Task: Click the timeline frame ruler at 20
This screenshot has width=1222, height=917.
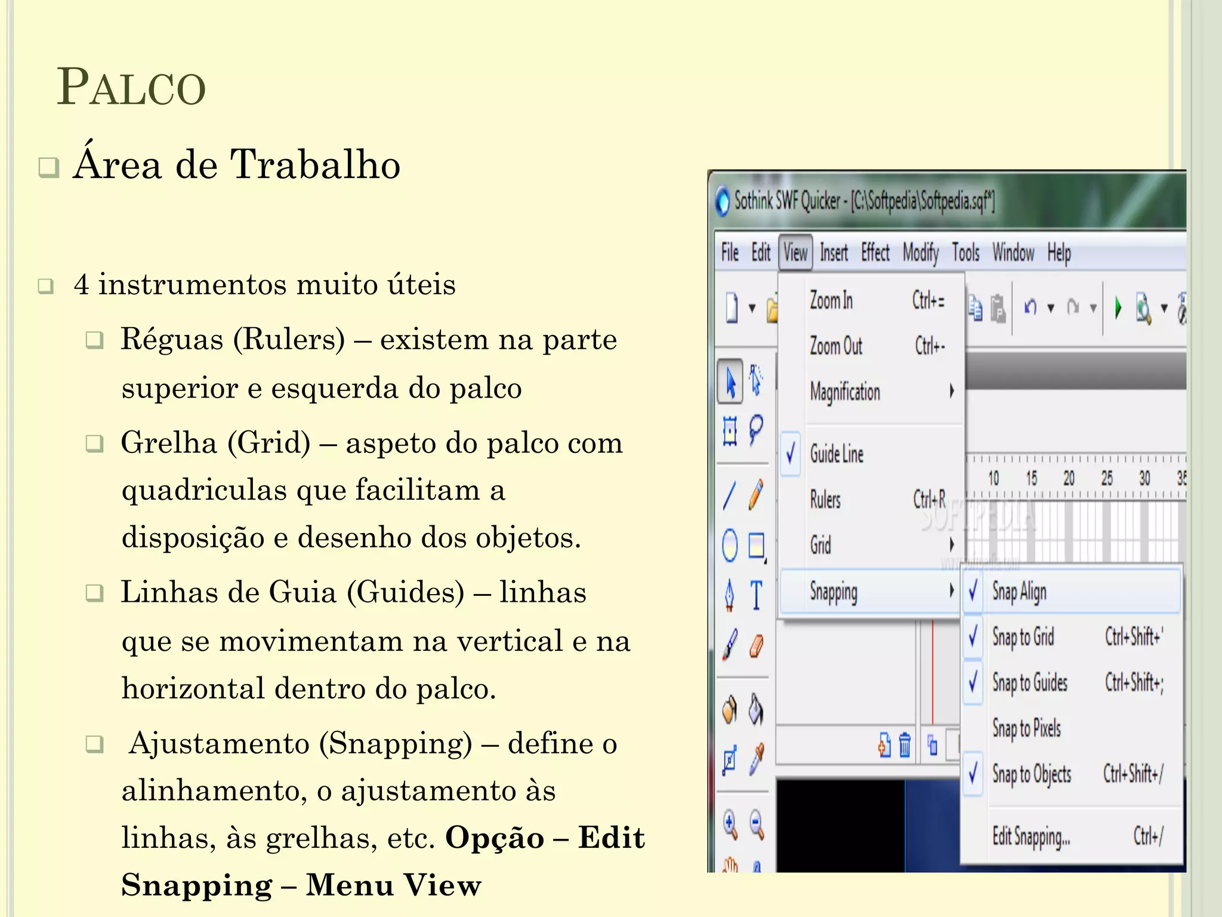Action: tap(1069, 478)
